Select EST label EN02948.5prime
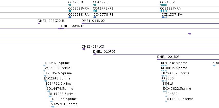This screenshot has height=108, width=219. point(57,78)
